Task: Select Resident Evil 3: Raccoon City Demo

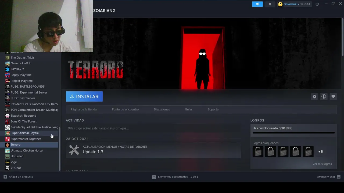Action: point(32,104)
